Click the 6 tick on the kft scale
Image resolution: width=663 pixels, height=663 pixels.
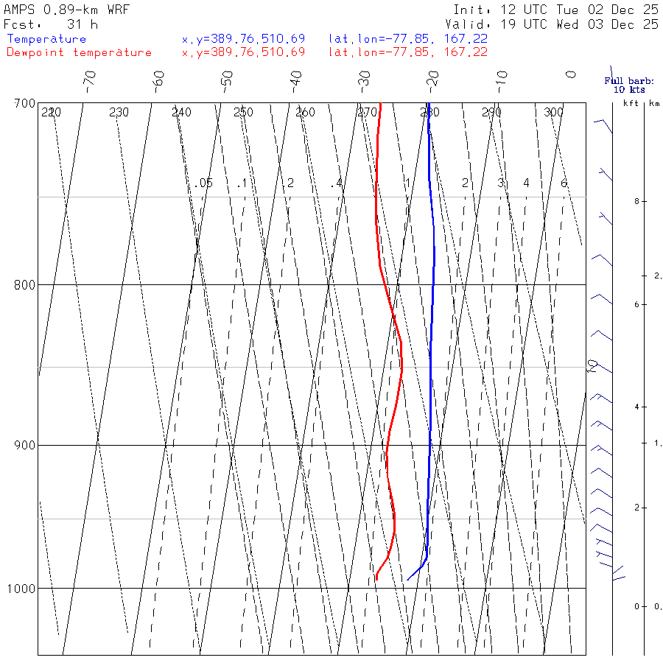pyautogui.click(x=636, y=305)
